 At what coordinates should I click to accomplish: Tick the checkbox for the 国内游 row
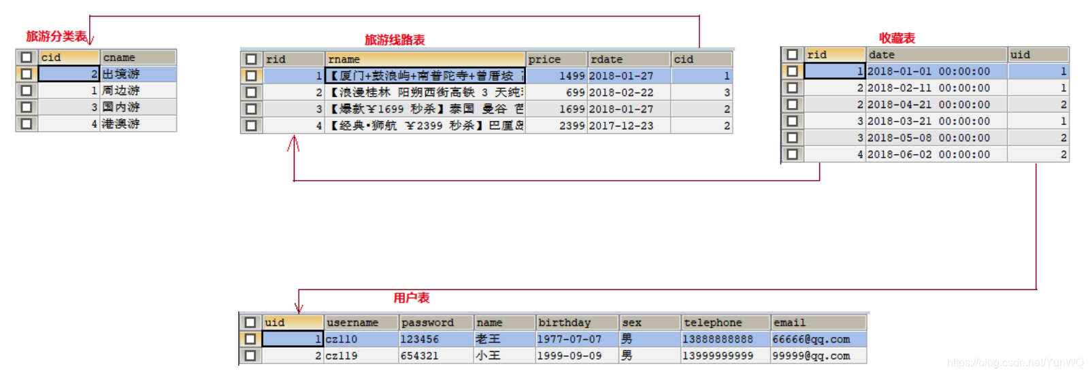pos(27,107)
